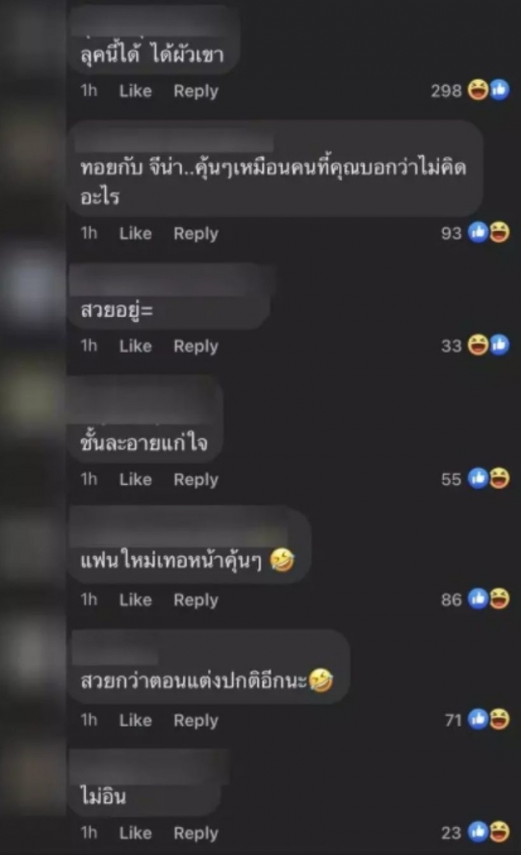View reaction icons beside count 55

[488, 479]
